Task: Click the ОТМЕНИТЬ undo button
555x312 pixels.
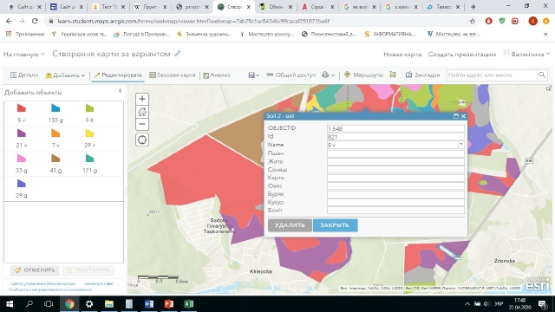Action: coord(35,270)
